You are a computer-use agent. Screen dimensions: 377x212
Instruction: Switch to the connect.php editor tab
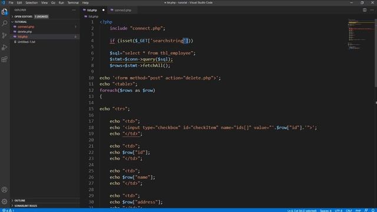click(x=123, y=10)
